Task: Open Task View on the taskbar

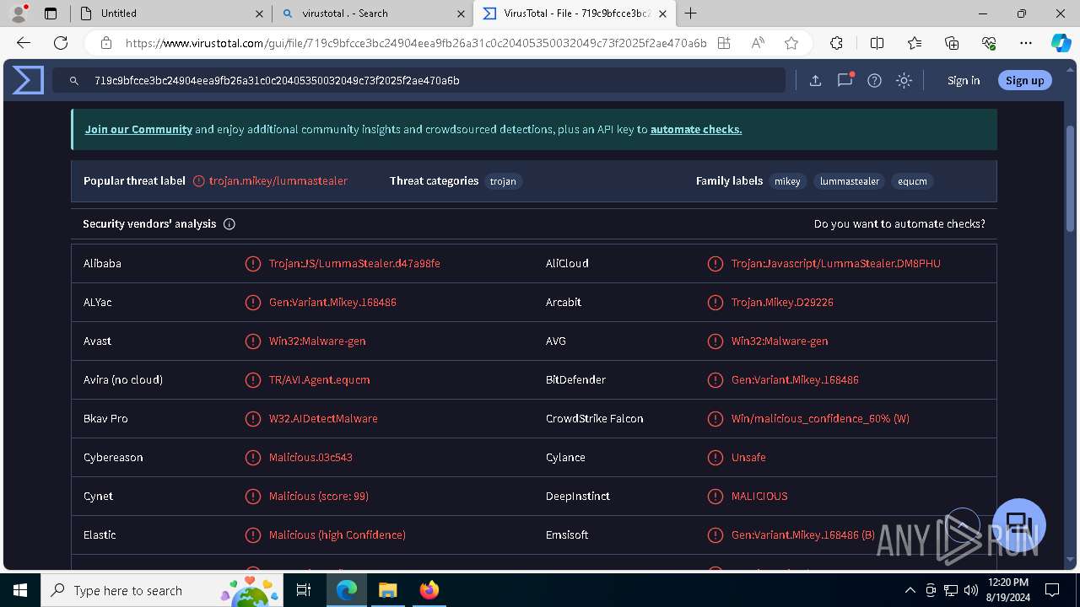Action: pyautogui.click(x=304, y=590)
